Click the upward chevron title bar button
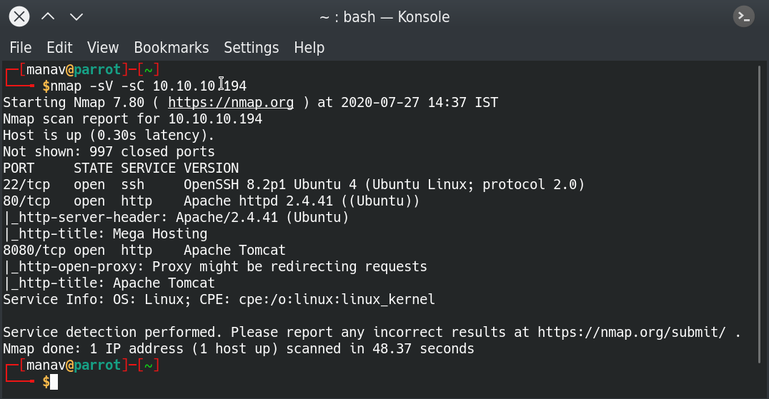Image resolution: width=769 pixels, height=399 pixels. (x=48, y=16)
